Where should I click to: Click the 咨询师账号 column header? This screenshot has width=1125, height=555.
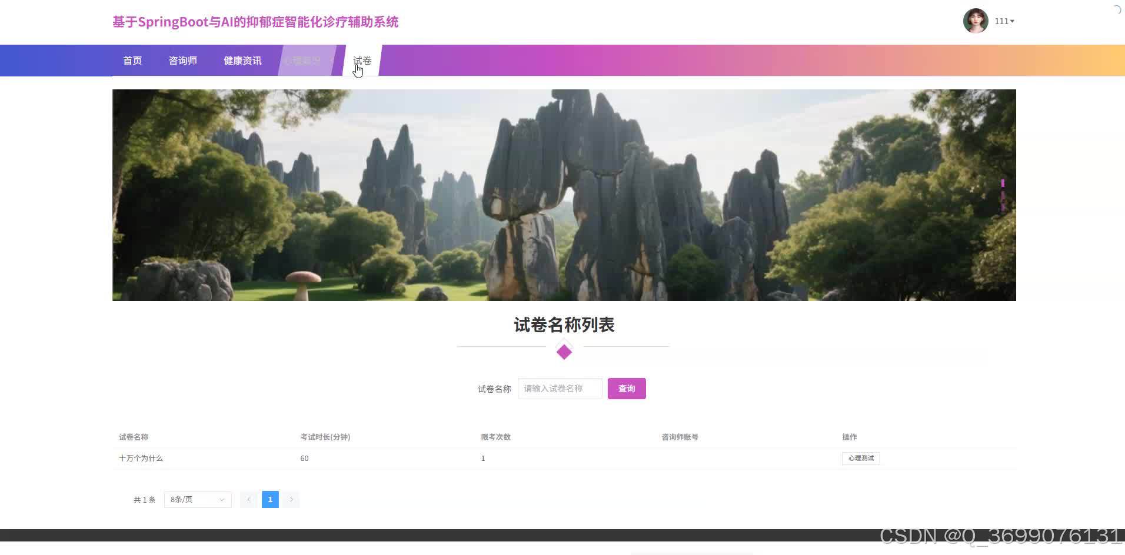coord(680,437)
